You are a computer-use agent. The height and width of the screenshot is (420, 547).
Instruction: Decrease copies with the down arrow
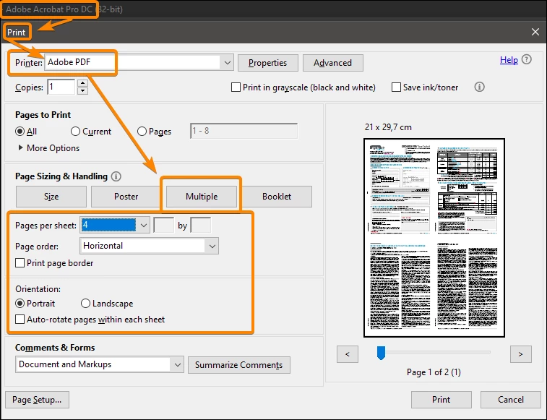[82, 91]
